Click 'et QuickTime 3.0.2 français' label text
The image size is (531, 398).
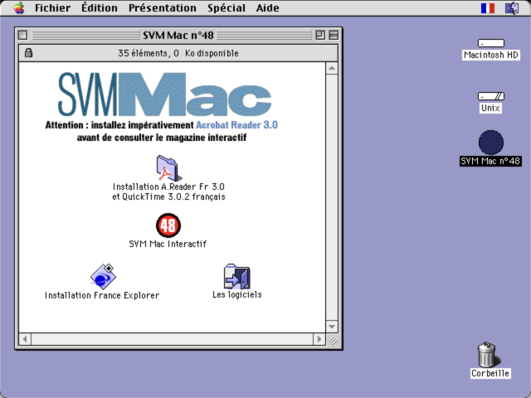coord(168,197)
